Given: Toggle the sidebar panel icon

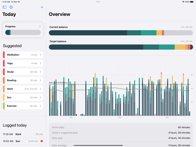Looking at the screenshot, I should 4,7.
